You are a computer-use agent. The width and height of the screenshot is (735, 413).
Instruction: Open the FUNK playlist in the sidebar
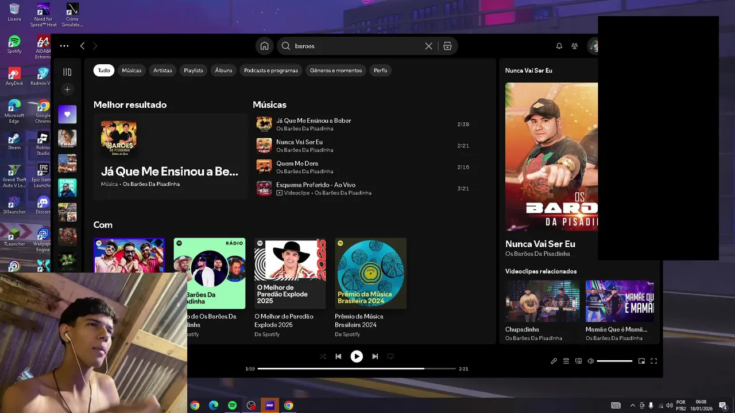tap(67, 188)
